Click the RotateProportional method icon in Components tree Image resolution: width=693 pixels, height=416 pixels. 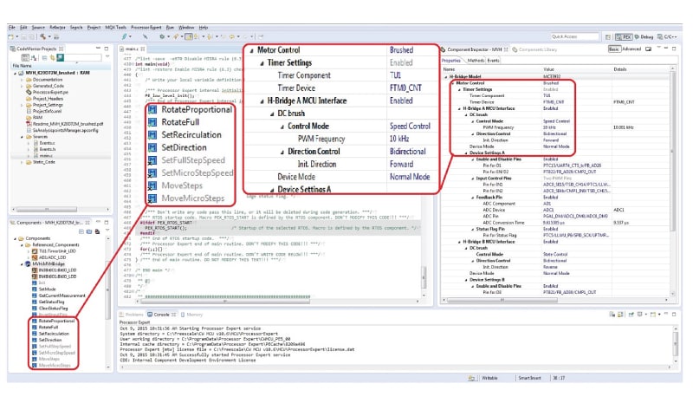coord(35,321)
